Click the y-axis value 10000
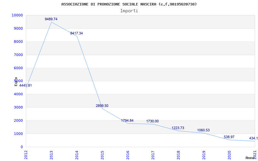This screenshot has height=161, width=258. tap(17, 15)
